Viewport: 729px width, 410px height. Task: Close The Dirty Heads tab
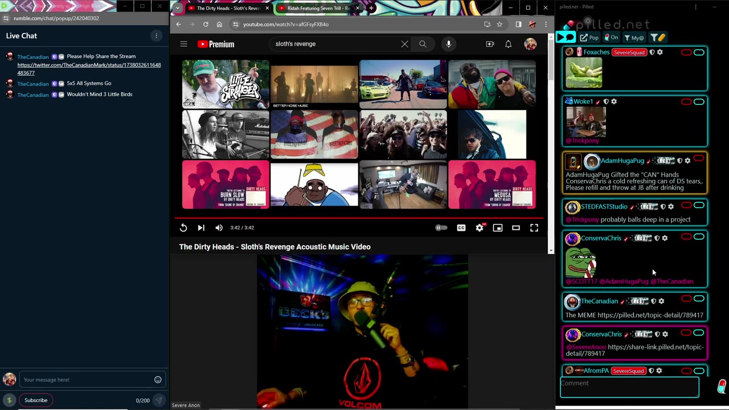click(267, 8)
